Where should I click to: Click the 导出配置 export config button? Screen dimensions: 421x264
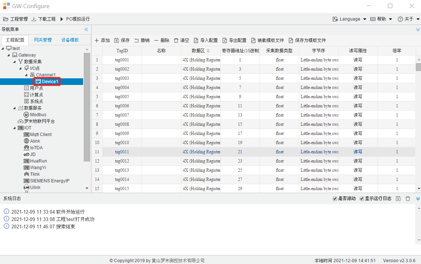click(234, 40)
